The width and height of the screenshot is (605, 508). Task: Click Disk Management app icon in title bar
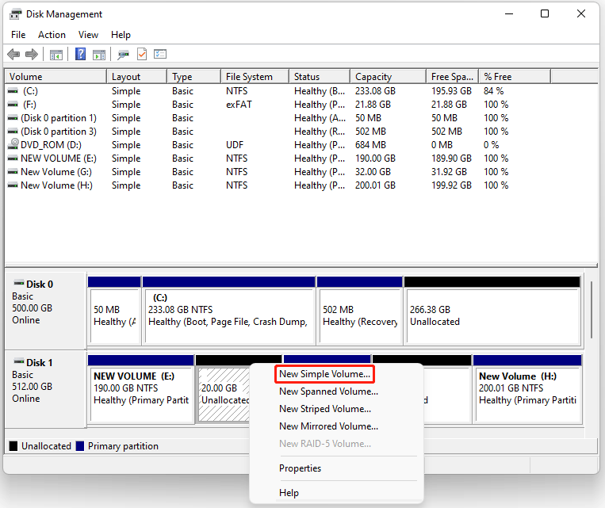click(x=15, y=14)
